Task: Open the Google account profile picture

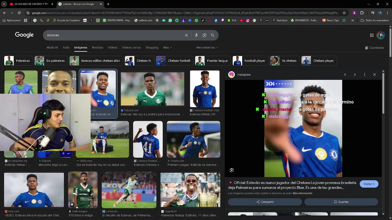Action: click(x=381, y=35)
